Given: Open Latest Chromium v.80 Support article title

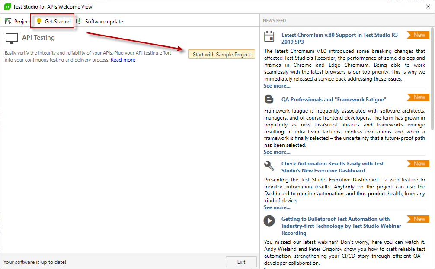Looking at the screenshot, I should coord(339,39).
